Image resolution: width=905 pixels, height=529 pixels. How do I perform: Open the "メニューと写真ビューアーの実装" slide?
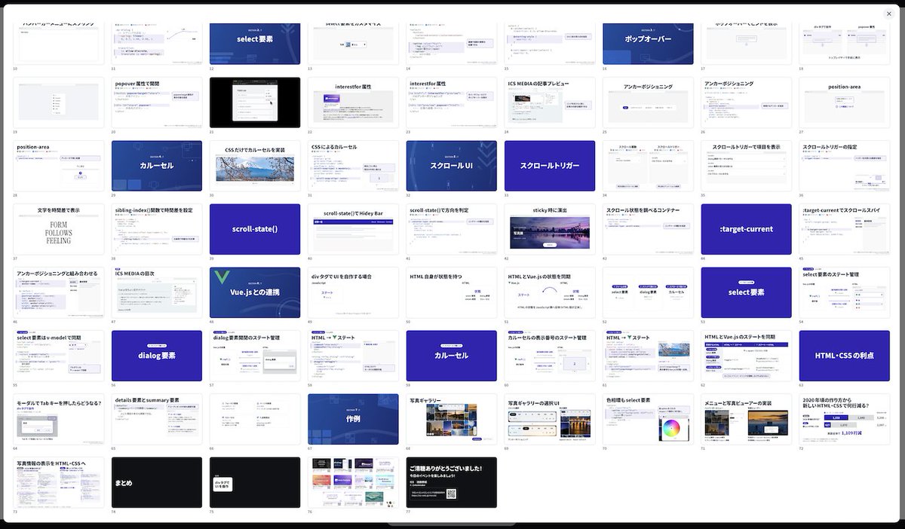[747, 419]
